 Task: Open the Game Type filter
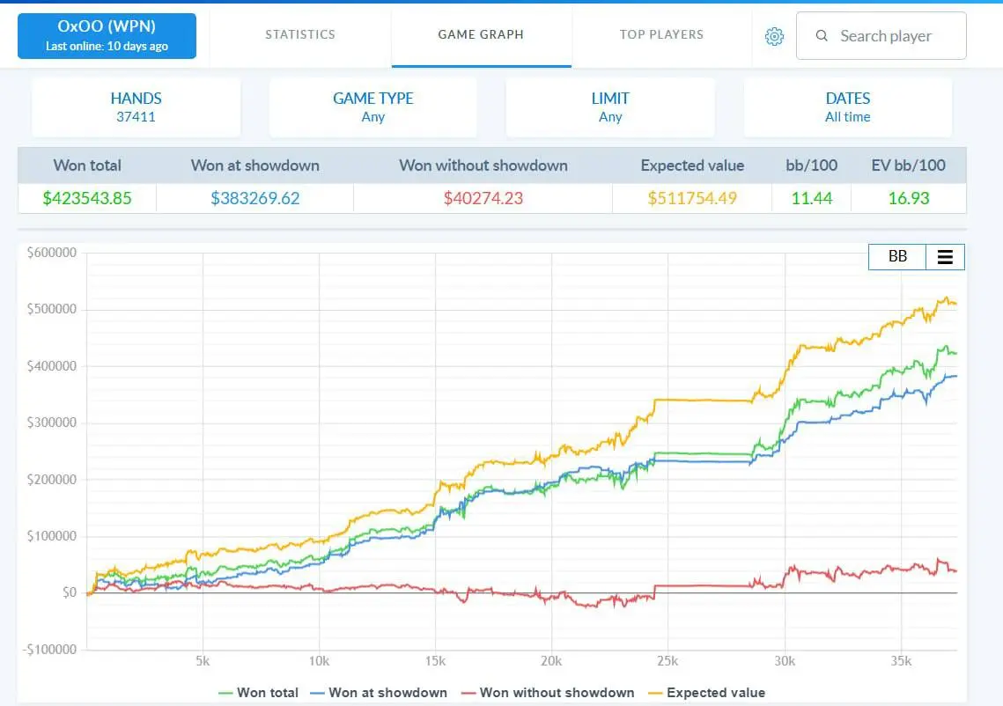[x=372, y=107]
